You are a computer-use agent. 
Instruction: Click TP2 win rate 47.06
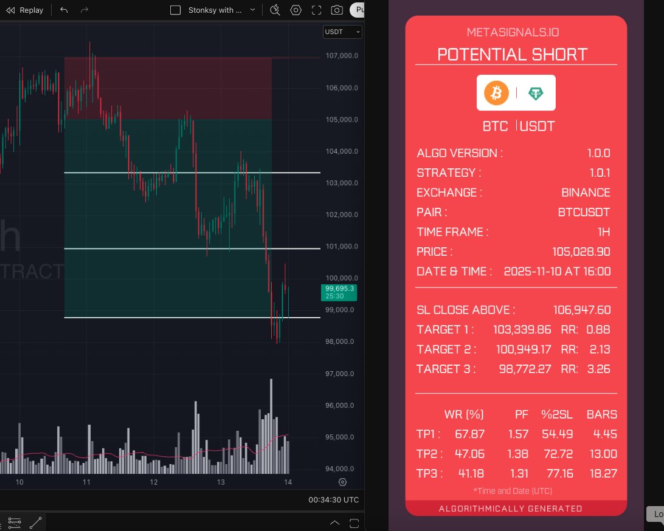(469, 454)
